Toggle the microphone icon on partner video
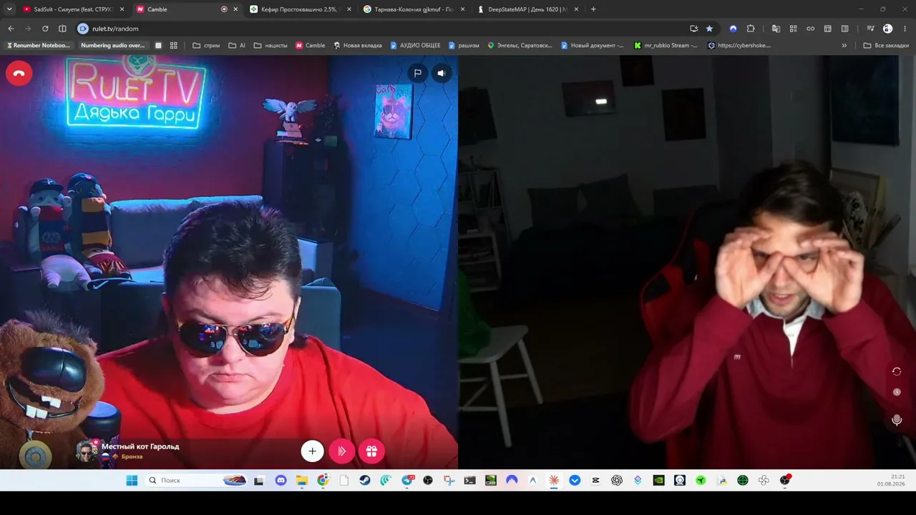The image size is (916, 515). [897, 420]
